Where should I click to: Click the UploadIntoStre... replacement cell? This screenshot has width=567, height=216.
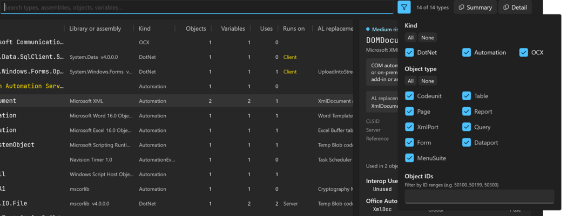335,72
